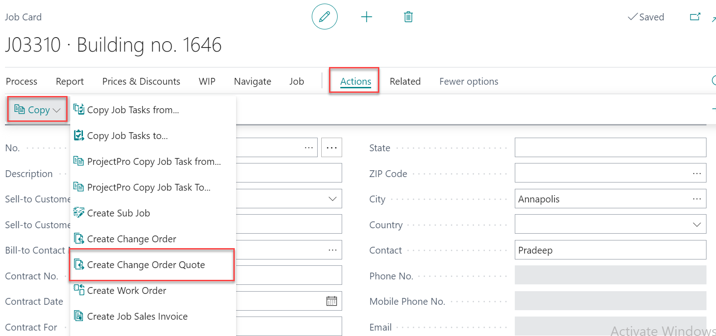Open Prices & Discounts menu

click(141, 81)
